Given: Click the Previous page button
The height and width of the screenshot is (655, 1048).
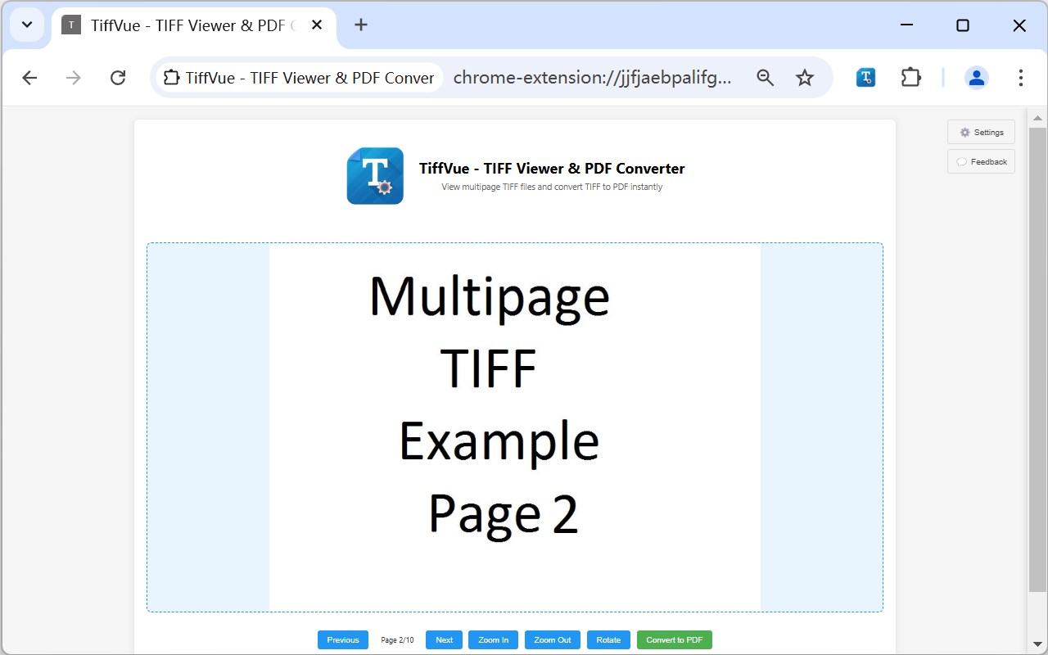Looking at the screenshot, I should [342, 639].
